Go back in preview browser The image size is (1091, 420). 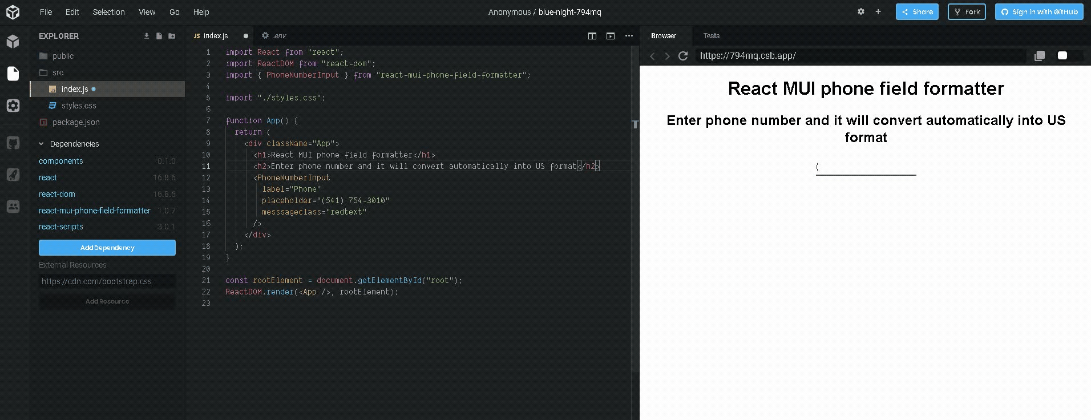[x=653, y=56]
